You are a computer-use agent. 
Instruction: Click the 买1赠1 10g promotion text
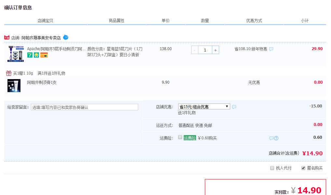23,73
